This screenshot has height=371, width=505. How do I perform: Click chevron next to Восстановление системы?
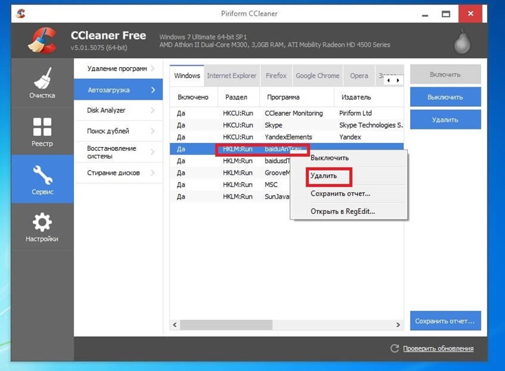coord(153,152)
